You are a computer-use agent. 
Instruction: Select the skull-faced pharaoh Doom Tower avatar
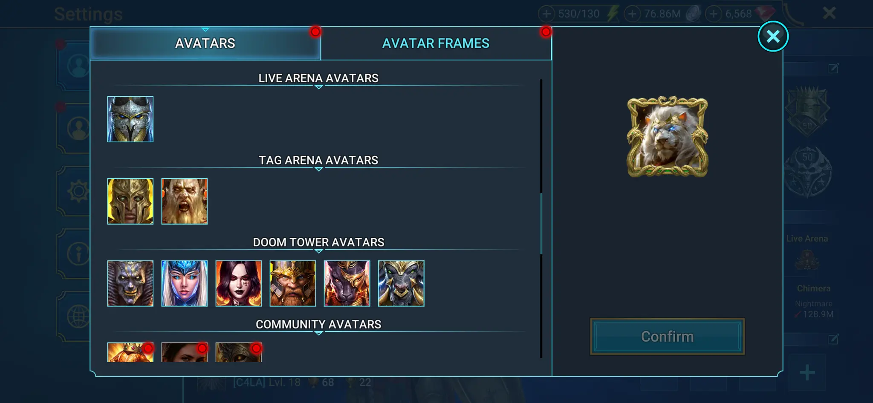[130, 283]
